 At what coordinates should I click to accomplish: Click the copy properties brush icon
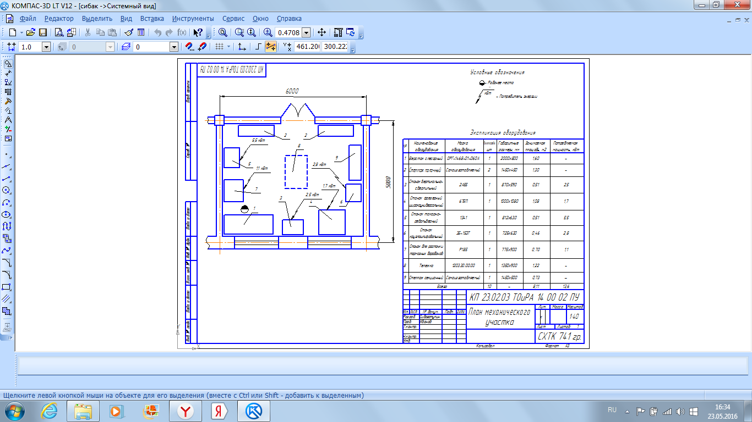pyautogui.click(x=128, y=32)
